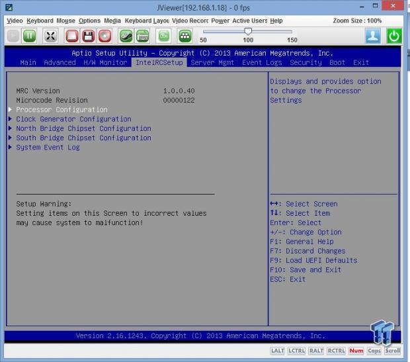
Task: Select South Bridge Chipset Configuration entry
Action: coord(84,138)
